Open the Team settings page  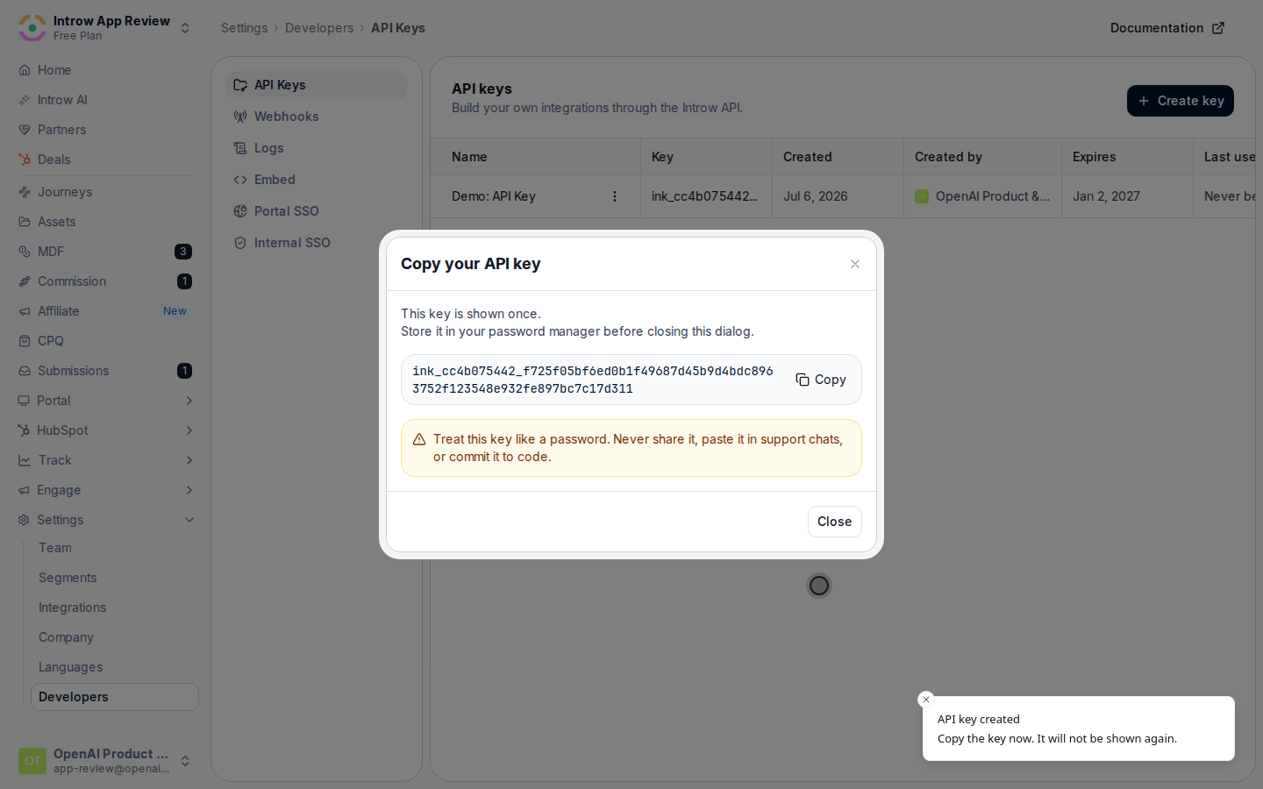pos(55,548)
